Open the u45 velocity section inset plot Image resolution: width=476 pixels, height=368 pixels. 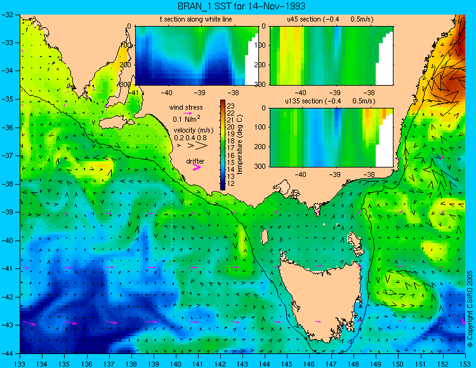331,56
